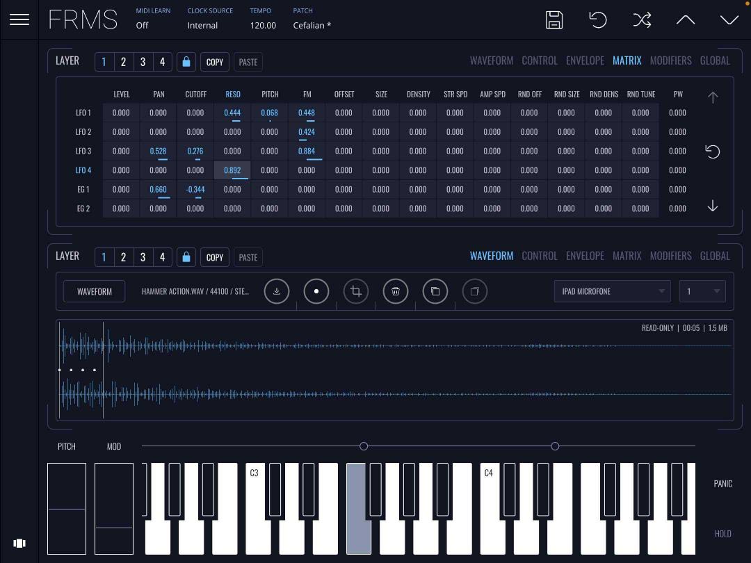Click the undo arrow in the top bar
The image size is (751, 563).
point(598,19)
